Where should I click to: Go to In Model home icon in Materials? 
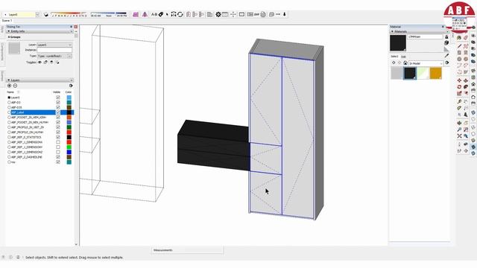[405, 63]
